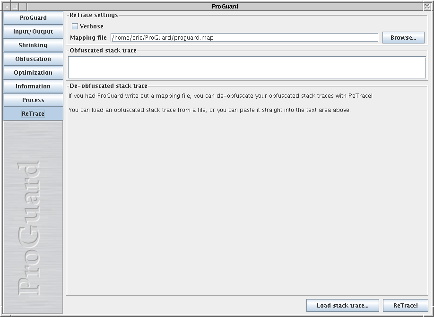
Task: Click the square title bar icon beside window menu
Action: pos(15,7)
